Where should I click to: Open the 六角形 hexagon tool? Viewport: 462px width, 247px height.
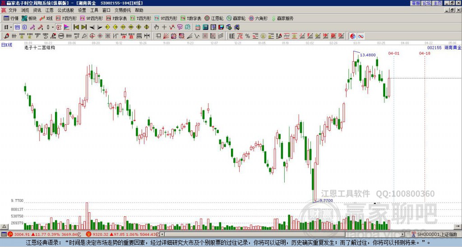coord(258,18)
